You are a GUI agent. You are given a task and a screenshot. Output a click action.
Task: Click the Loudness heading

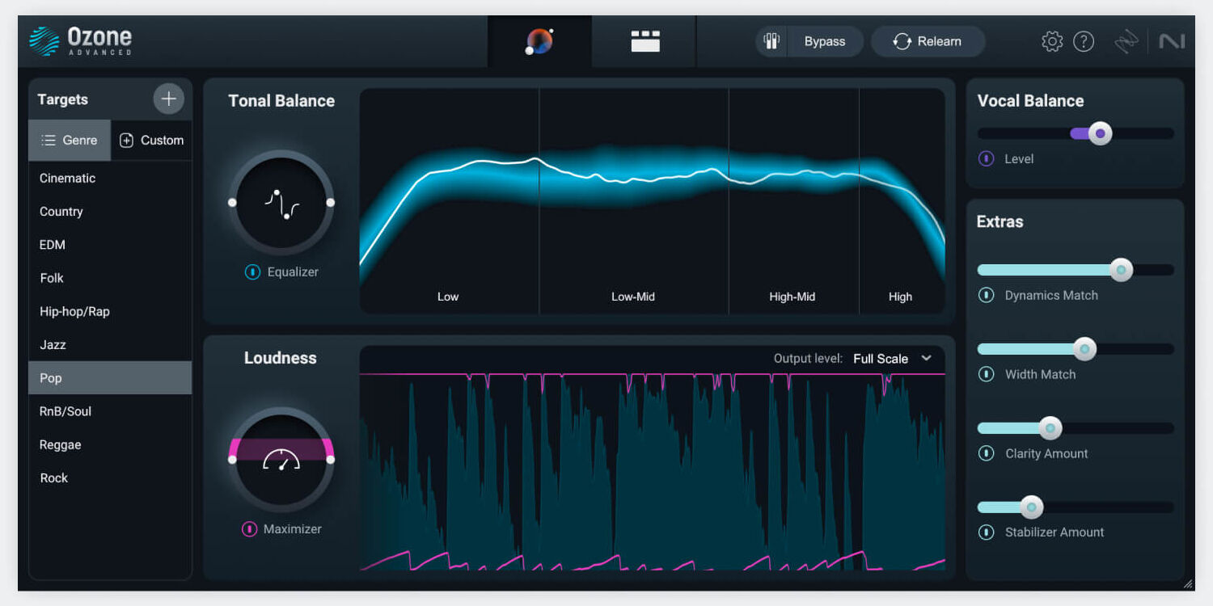[x=281, y=358]
